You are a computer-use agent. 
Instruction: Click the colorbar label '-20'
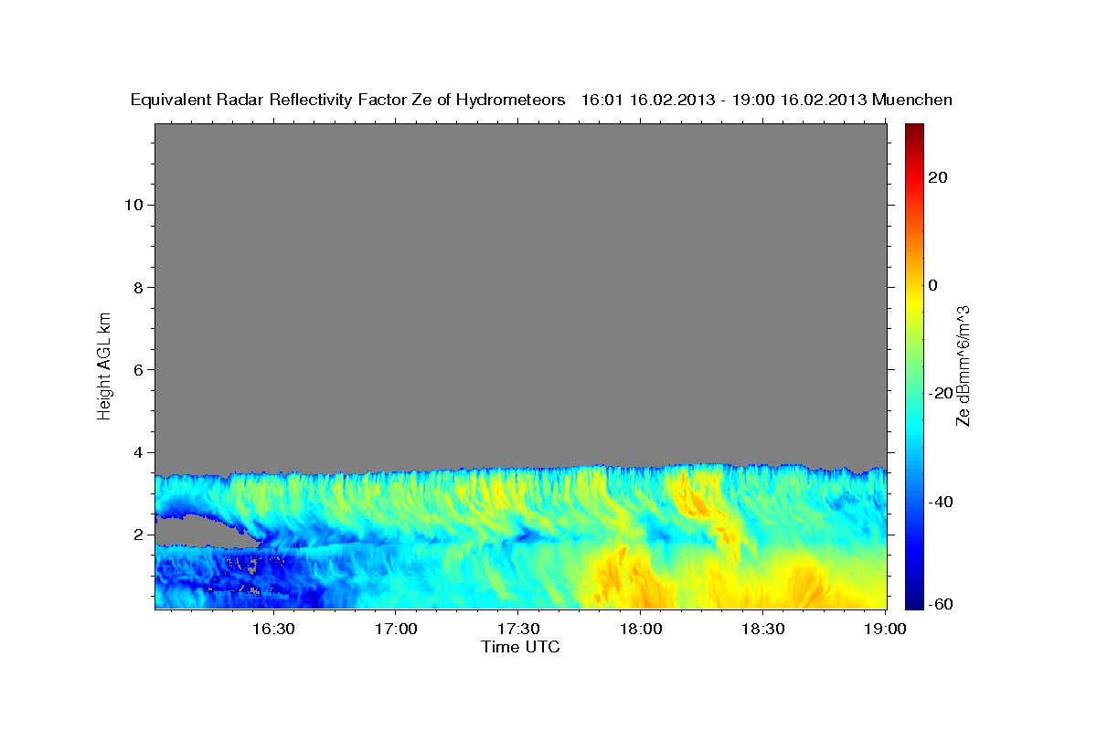click(942, 394)
